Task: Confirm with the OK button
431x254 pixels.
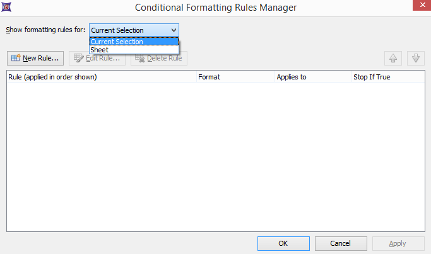Action: coord(283,243)
